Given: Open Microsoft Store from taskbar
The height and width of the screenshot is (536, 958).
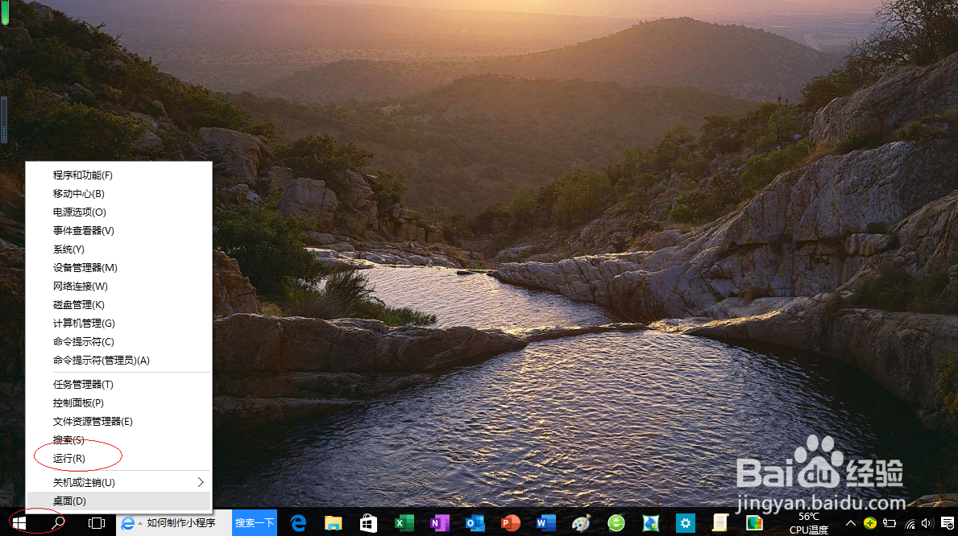Looking at the screenshot, I should pos(368,523).
